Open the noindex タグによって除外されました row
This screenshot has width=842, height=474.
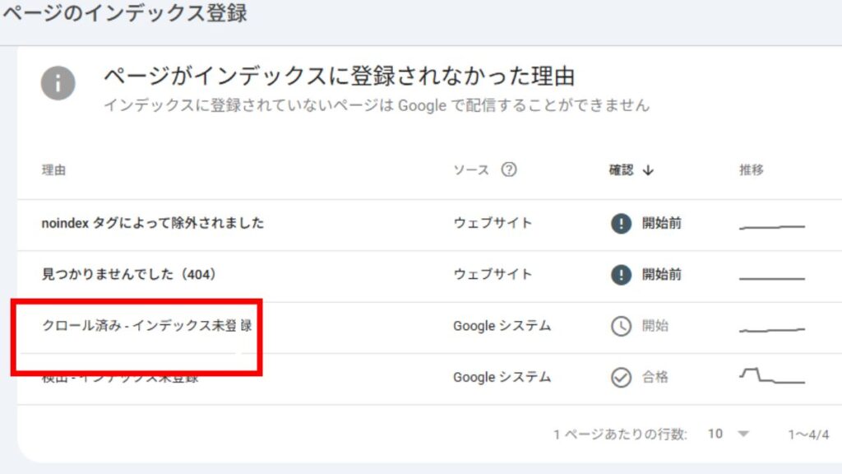click(429, 225)
